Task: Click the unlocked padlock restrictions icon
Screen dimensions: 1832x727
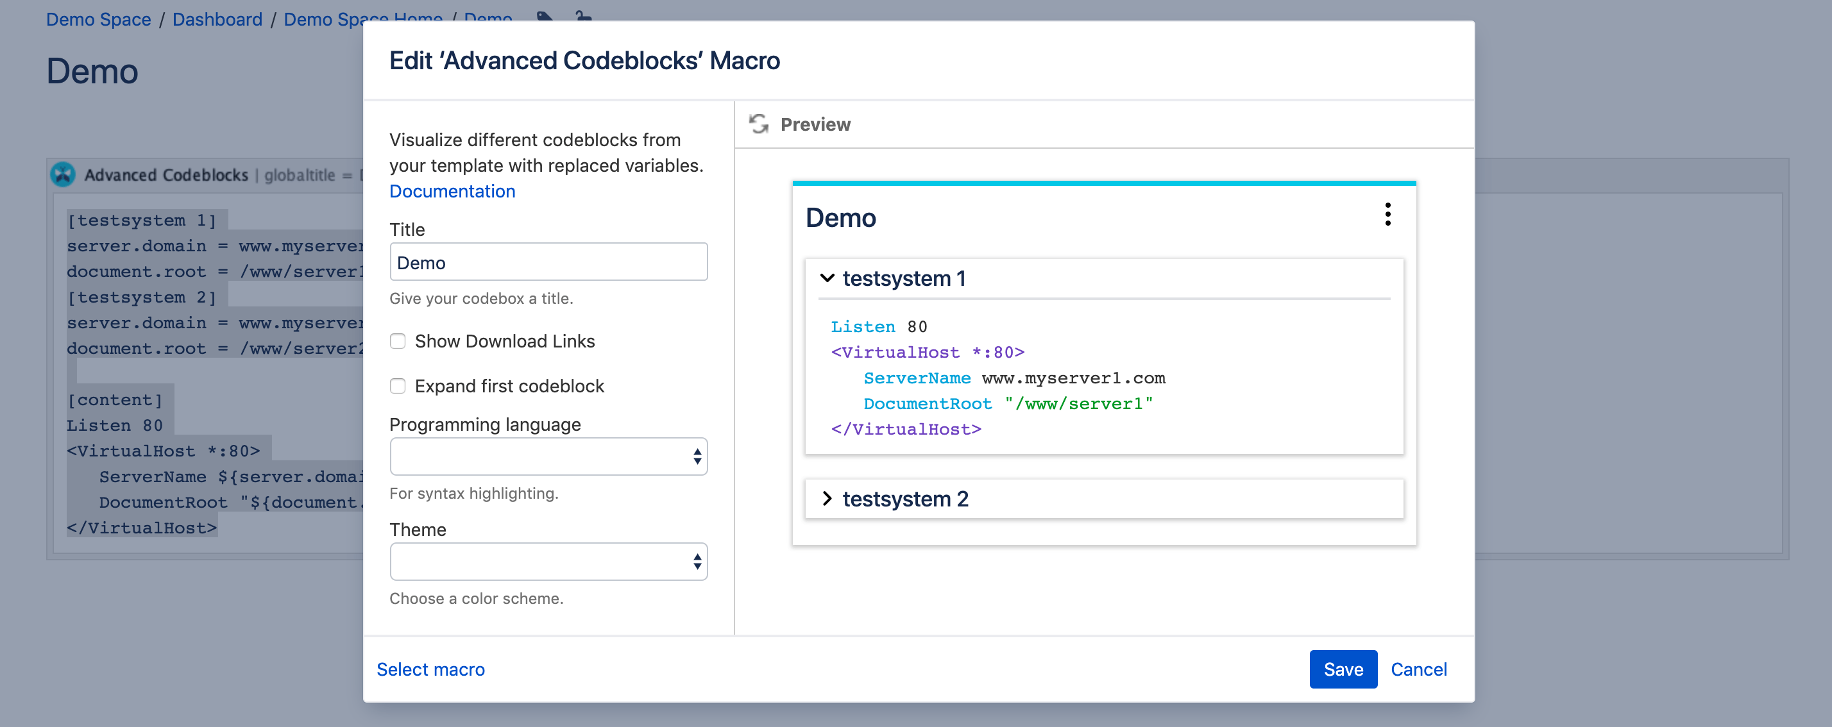Action: click(x=583, y=17)
